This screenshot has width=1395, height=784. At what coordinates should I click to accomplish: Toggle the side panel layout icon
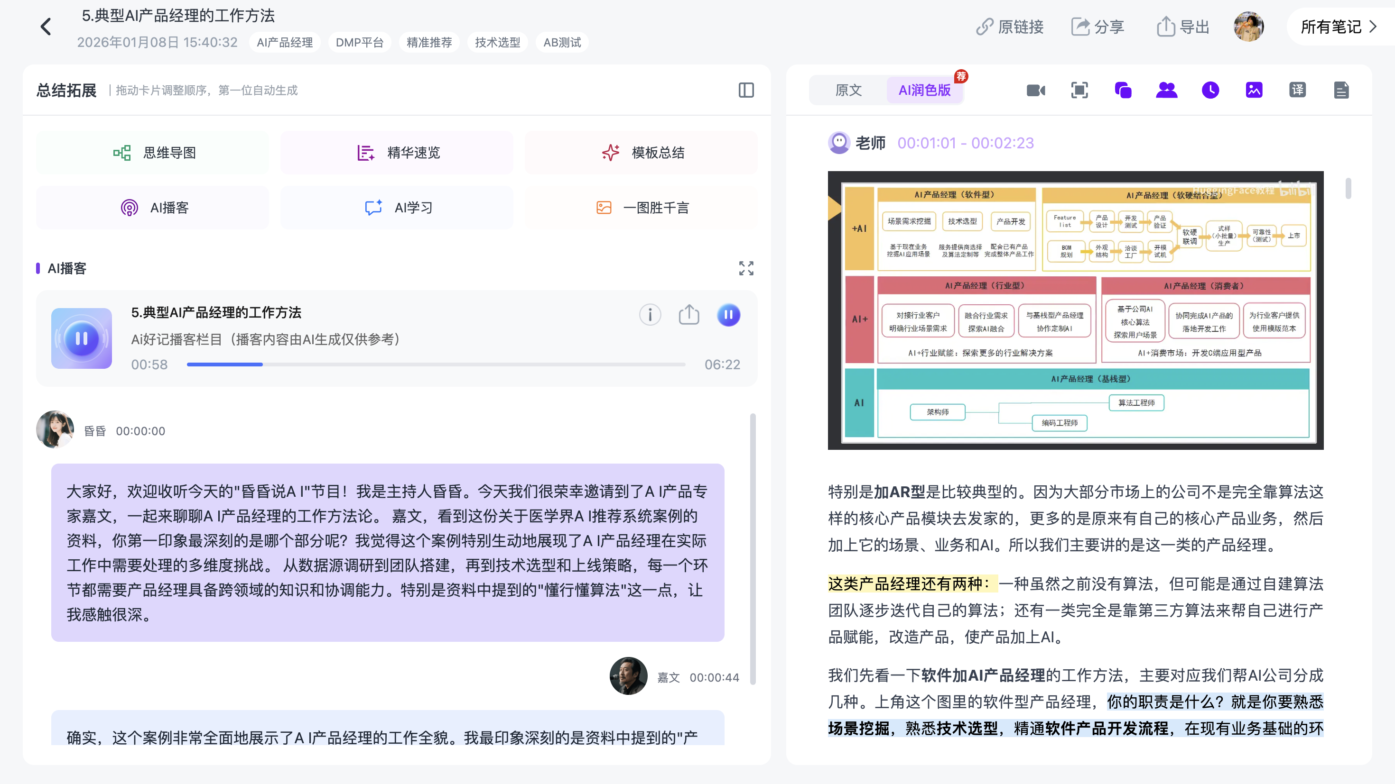coord(746,90)
